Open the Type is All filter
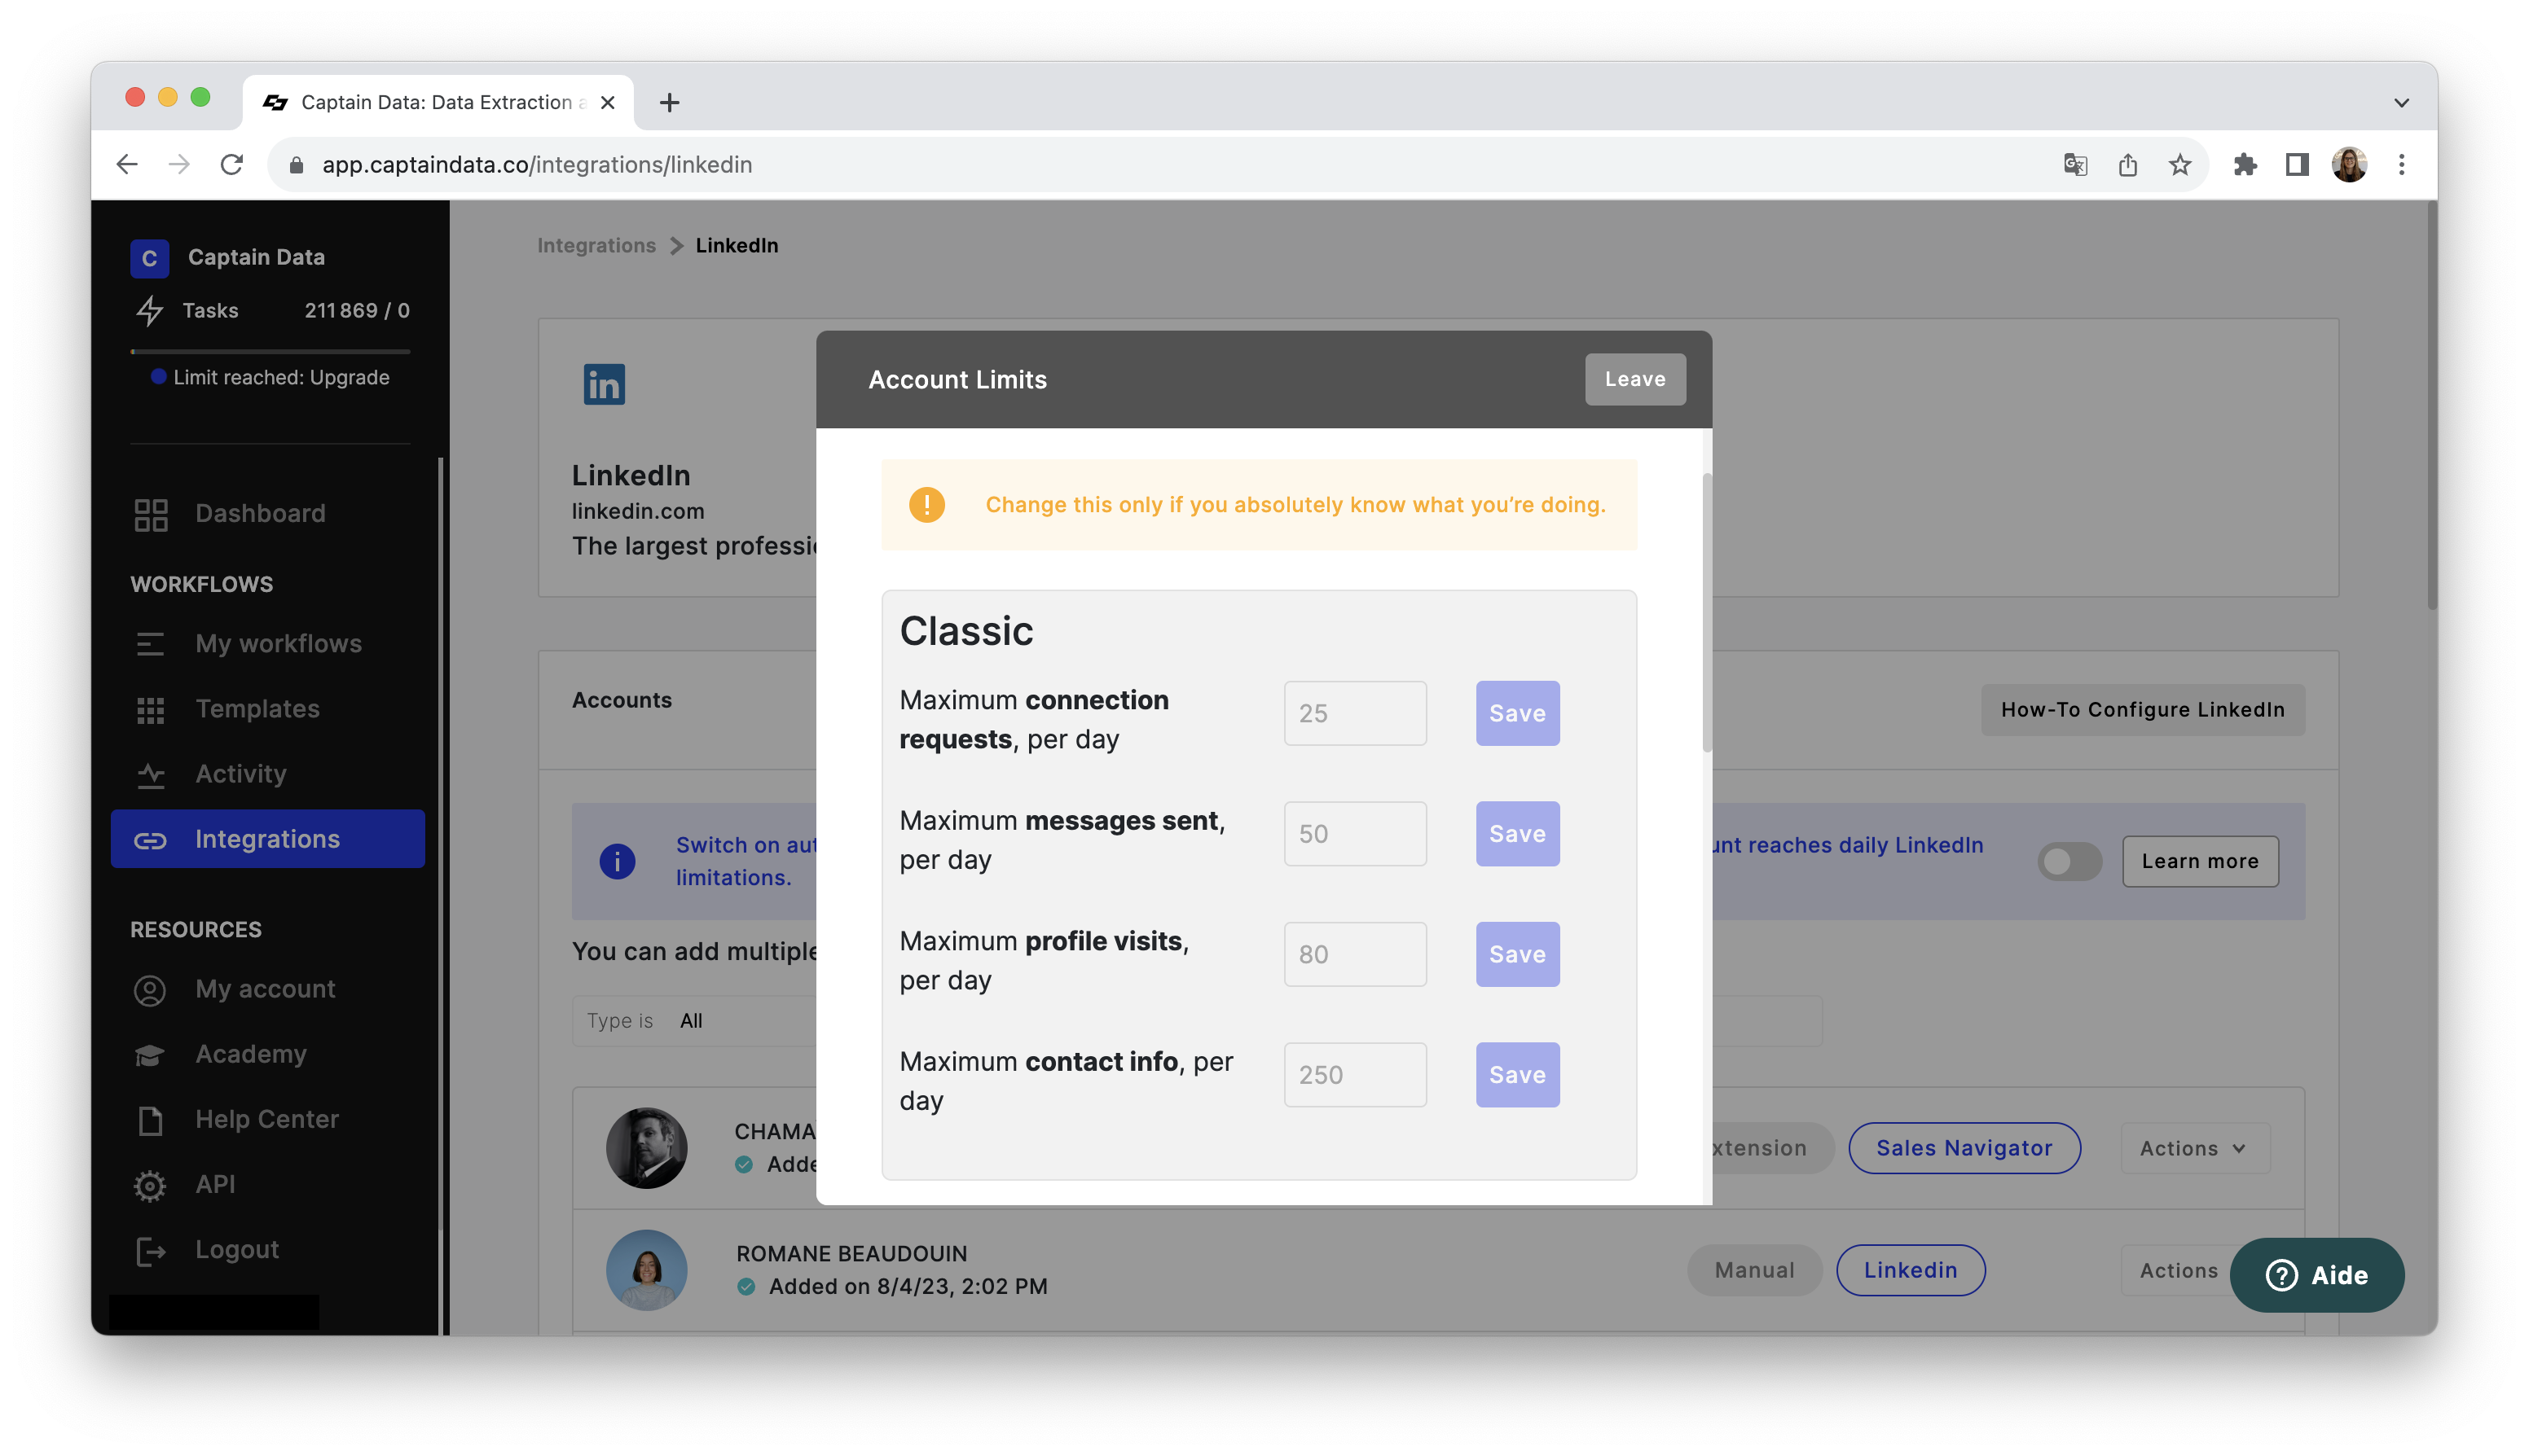 click(694, 1021)
